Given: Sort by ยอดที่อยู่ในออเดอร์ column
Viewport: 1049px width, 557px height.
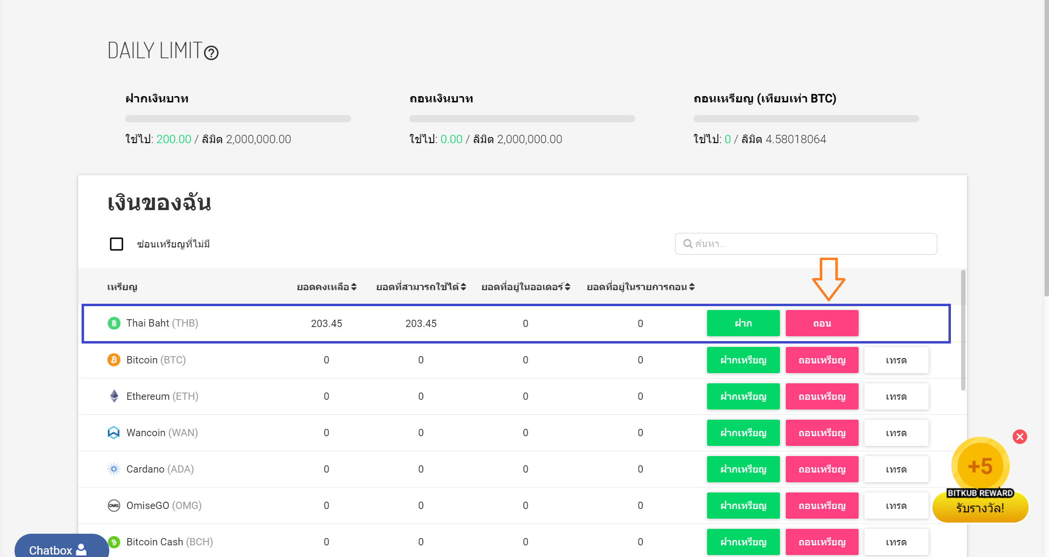Looking at the screenshot, I should 525,287.
